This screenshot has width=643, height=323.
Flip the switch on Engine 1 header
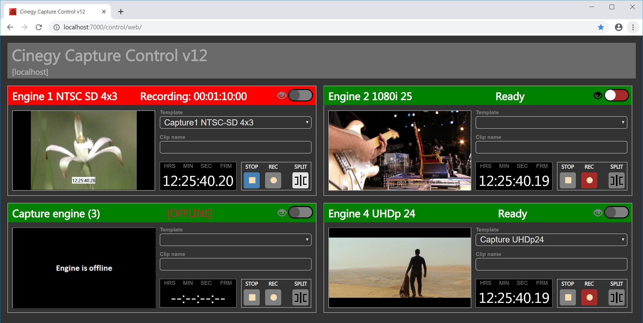coord(300,95)
